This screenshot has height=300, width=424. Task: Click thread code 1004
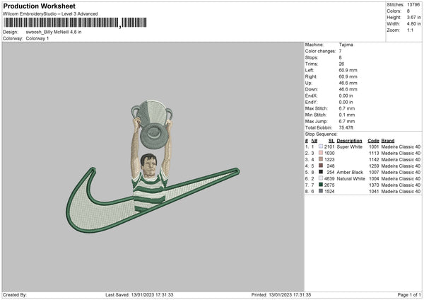(x=374, y=179)
